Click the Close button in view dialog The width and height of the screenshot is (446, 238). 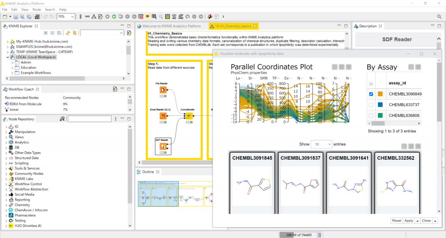click(x=426, y=221)
